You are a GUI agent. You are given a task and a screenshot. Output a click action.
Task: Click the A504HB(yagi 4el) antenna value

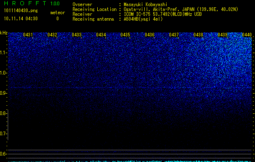pos(143,19)
